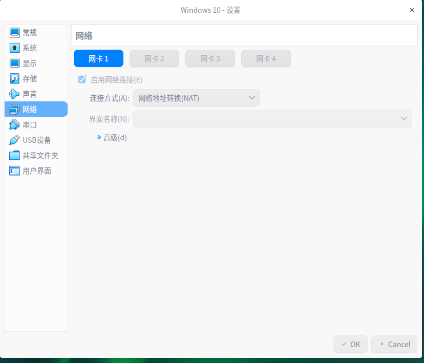Confirm settings with the OK button
Screen dimensions: 424x363
(x=350, y=344)
